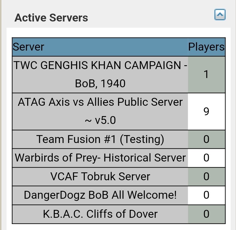Click K.B.A.C. Cliffs of Dover player count

pos(206,214)
